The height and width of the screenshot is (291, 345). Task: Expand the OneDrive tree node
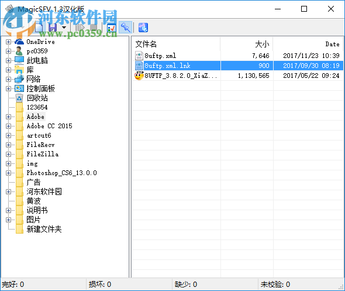(x=8, y=42)
